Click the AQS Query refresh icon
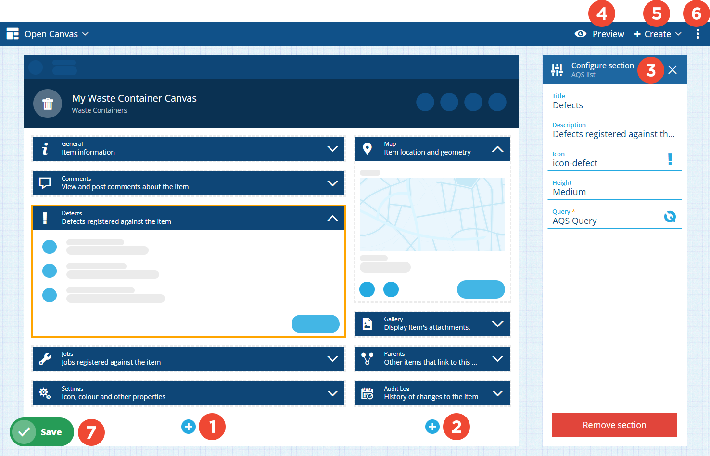Screen dimensions: 710x456 [670, 217]
